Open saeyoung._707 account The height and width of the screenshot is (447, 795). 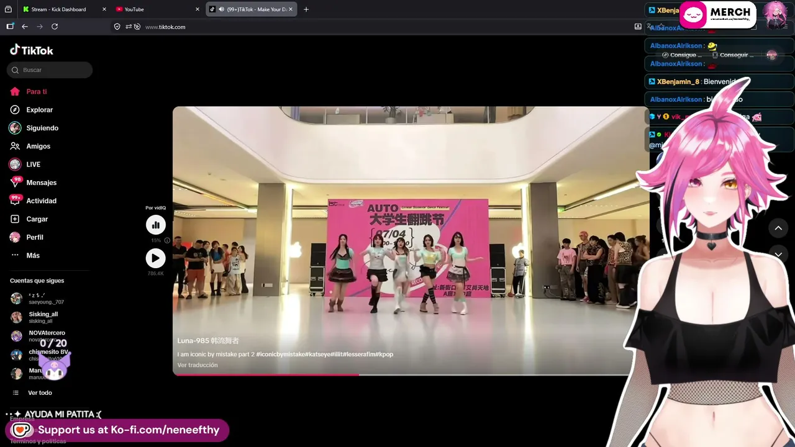(x=46, y=299)
